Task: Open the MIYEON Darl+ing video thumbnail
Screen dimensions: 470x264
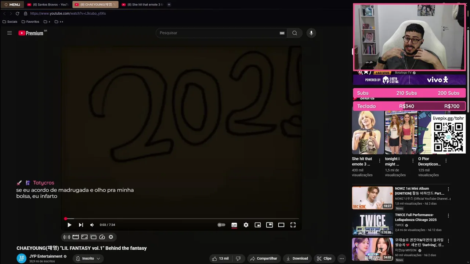Action: (372, 249)
